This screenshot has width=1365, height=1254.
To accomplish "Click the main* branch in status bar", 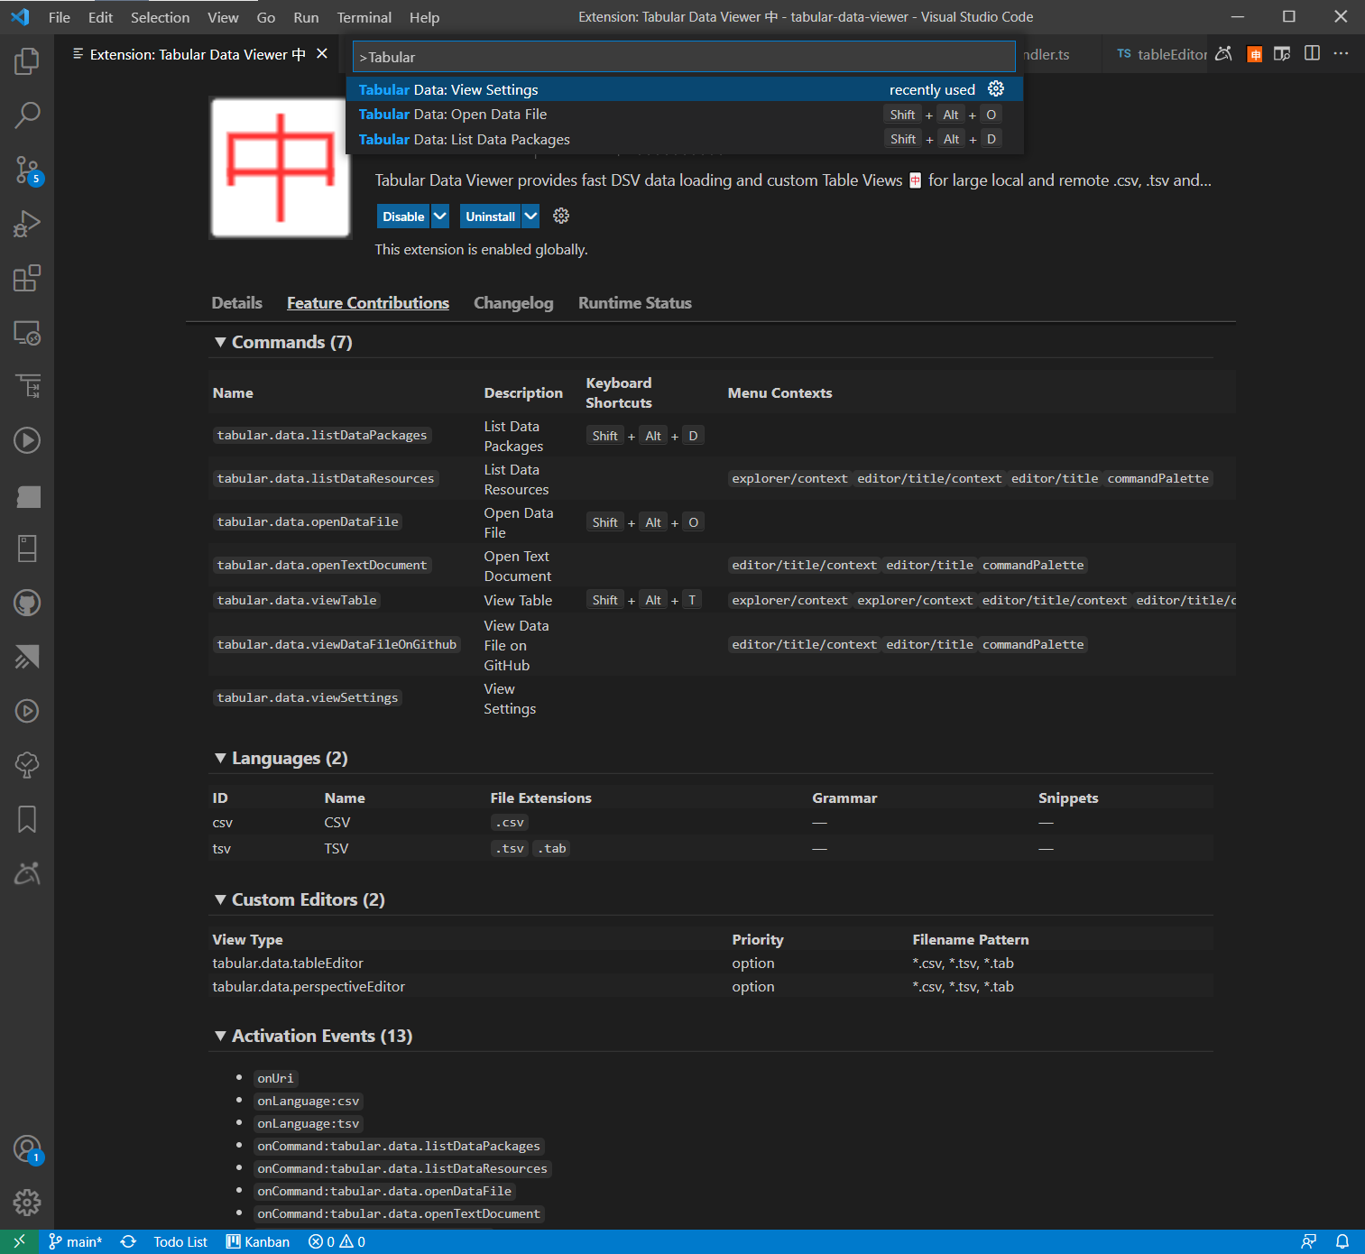I will click(76, 1241).
